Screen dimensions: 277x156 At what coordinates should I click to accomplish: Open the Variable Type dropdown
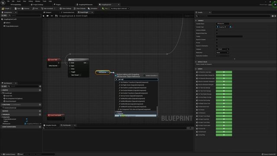coord(222,27)
